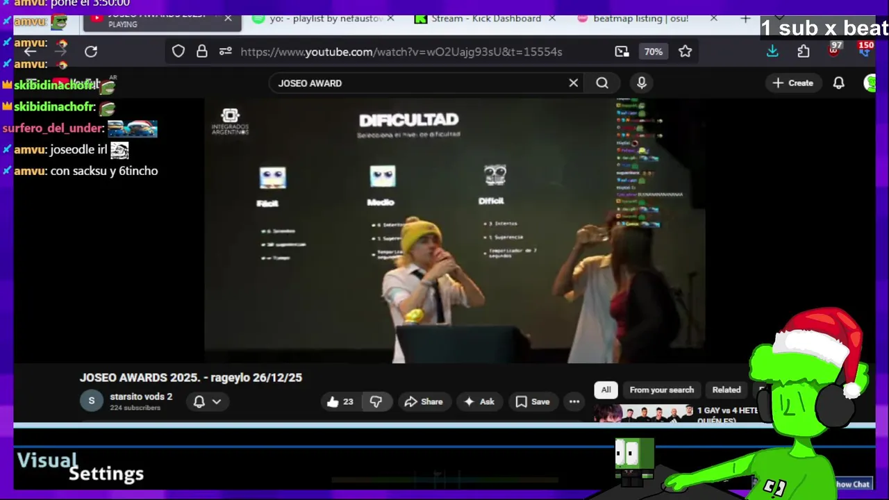The image size is (889, 500).
Task: Open the starsito vods 2 channel avatar
Action: coord(92,401)
